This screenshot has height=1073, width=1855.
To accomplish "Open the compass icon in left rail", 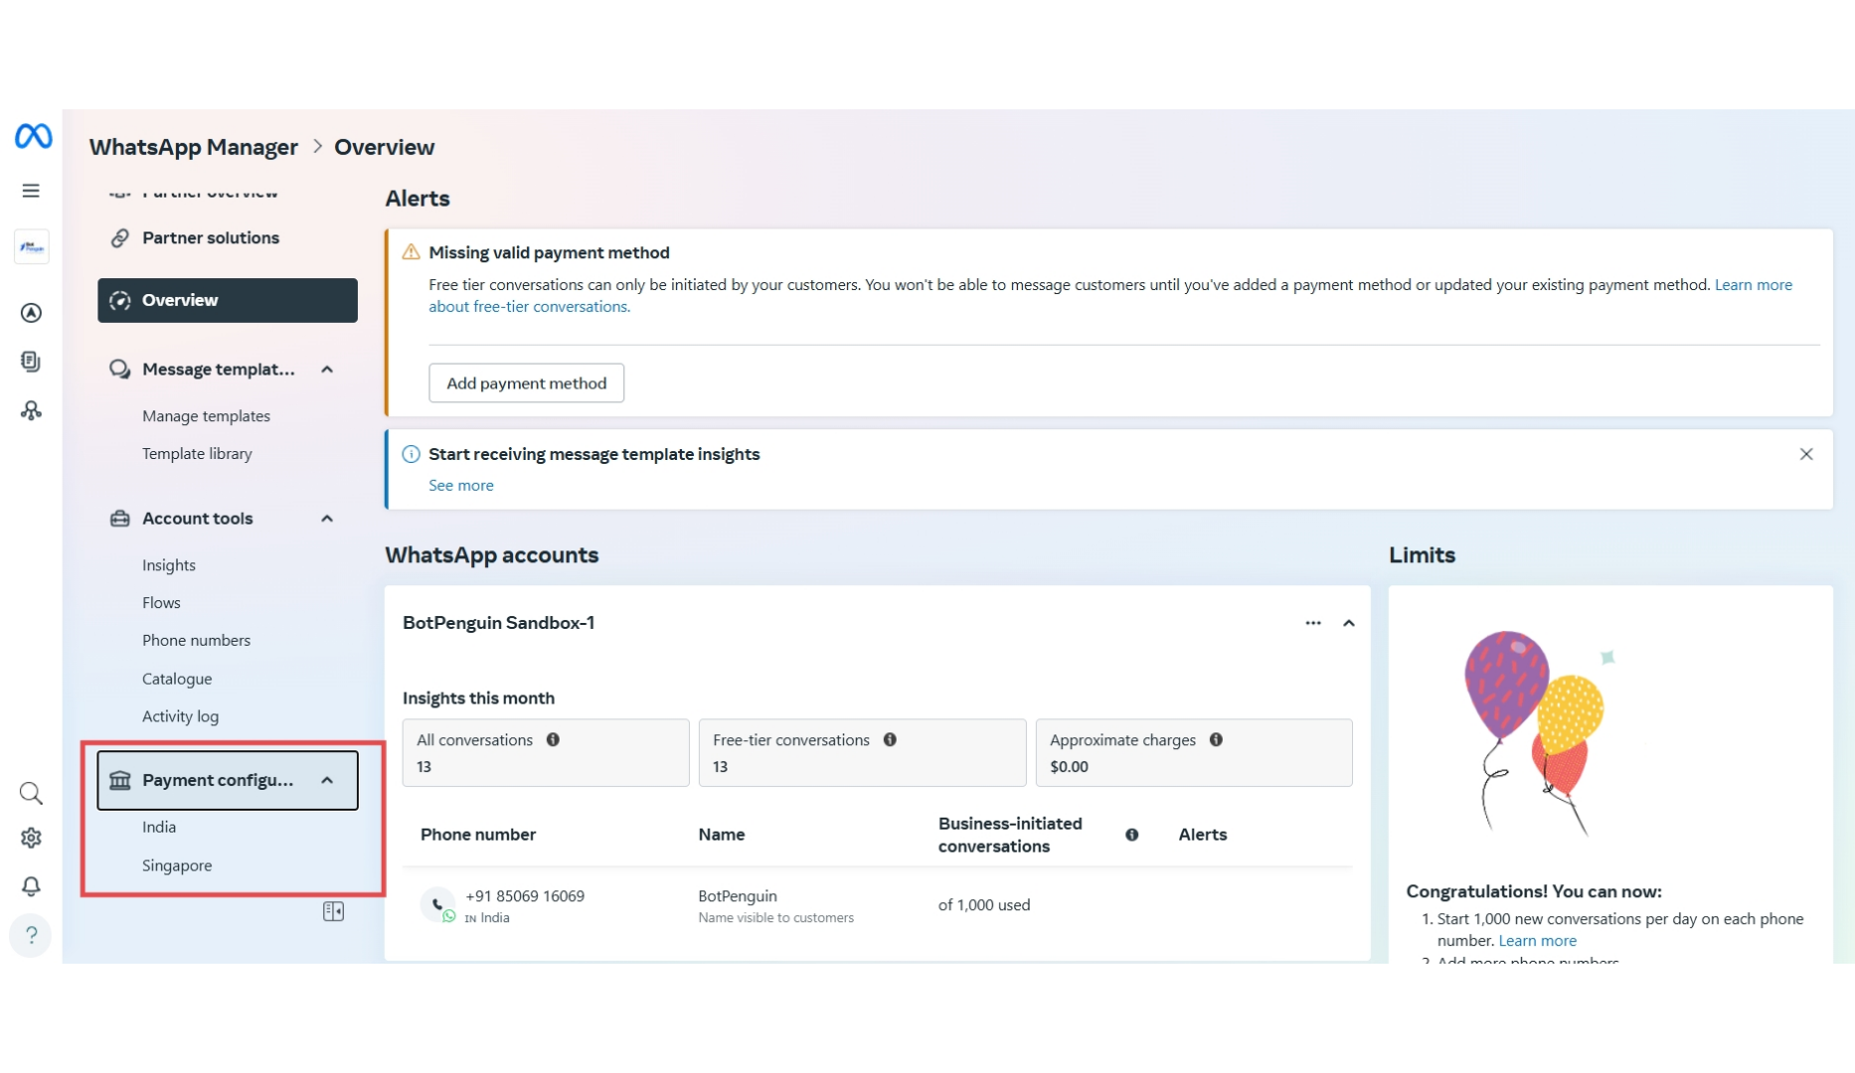I will [31, 313].
